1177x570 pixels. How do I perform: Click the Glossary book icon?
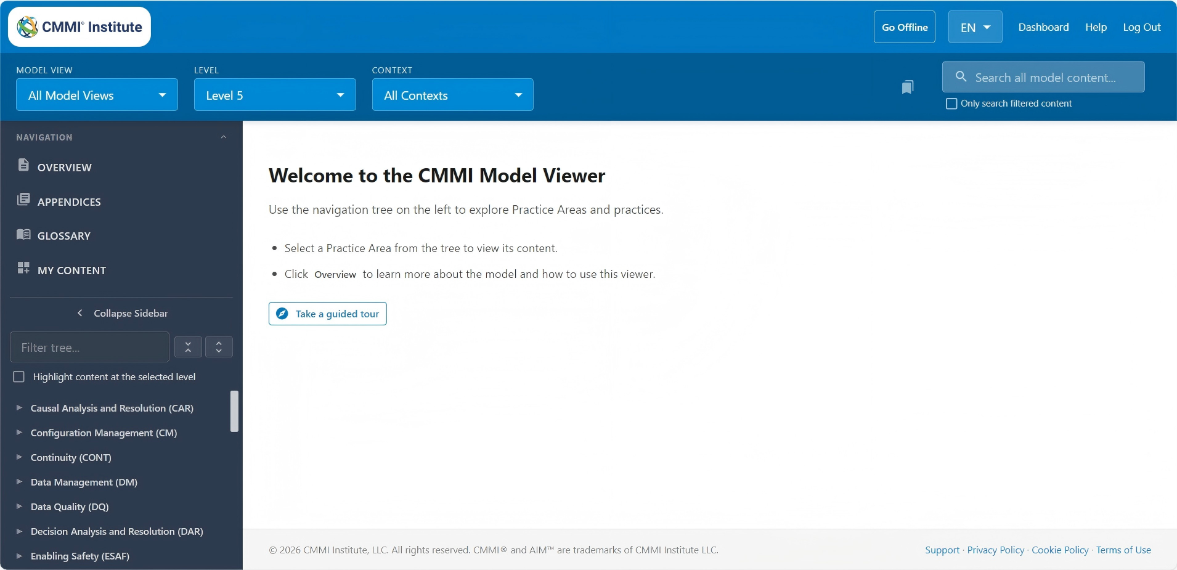point(23,234)
